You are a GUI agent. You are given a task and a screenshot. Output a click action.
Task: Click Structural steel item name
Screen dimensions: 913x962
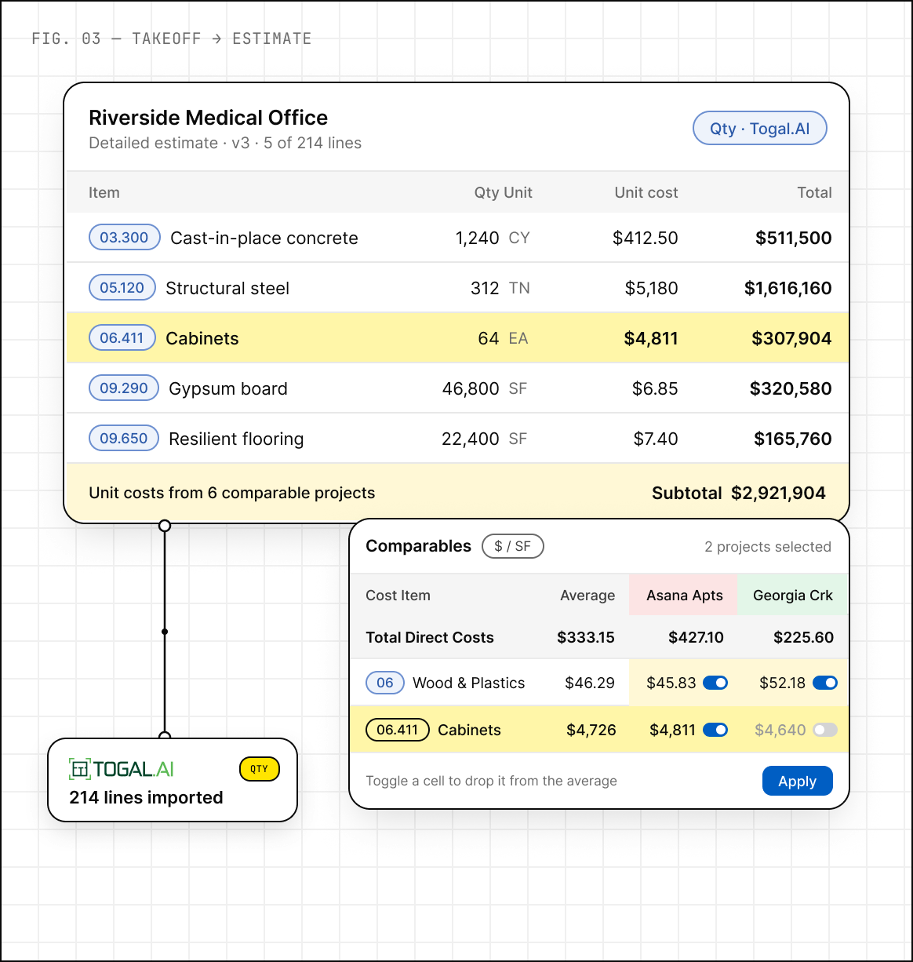[x=227, y=288]
